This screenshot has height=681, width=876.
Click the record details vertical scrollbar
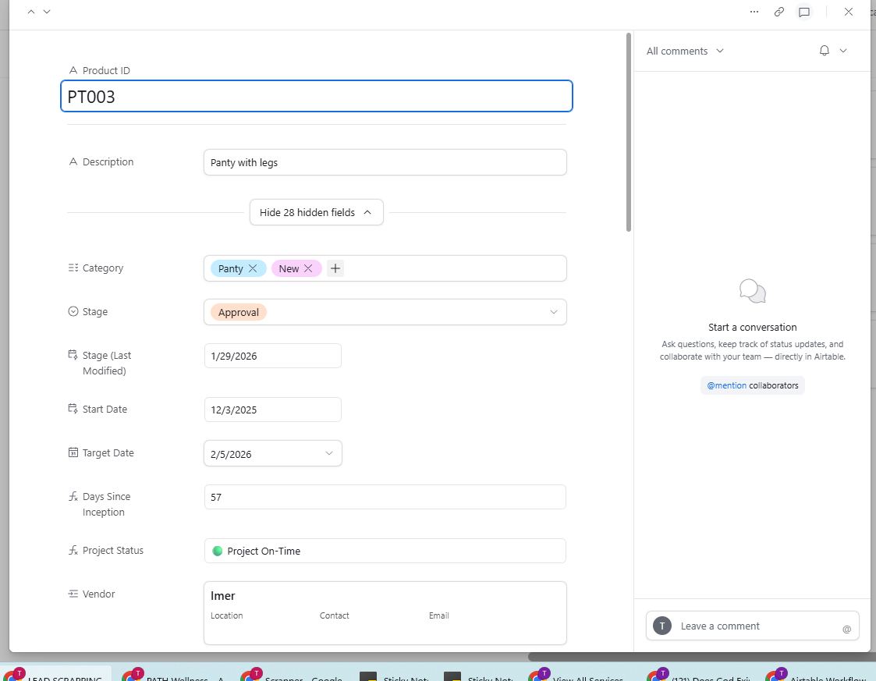(x=629, y=133)
